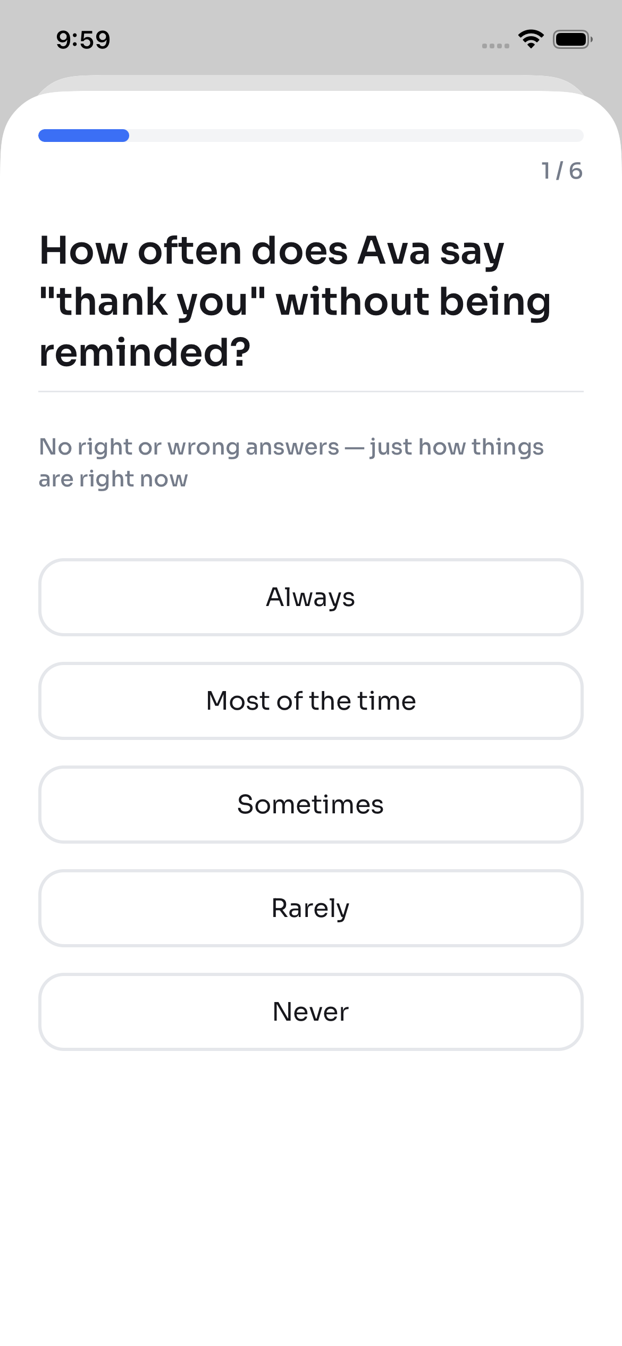Click inside the "Most of the time" pill
Viewport: 622px width, 1346px height.
tap(311, 701)
